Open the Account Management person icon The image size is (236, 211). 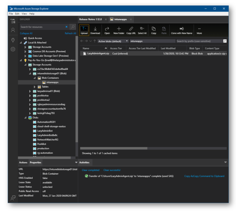click(x=13, y=30)
